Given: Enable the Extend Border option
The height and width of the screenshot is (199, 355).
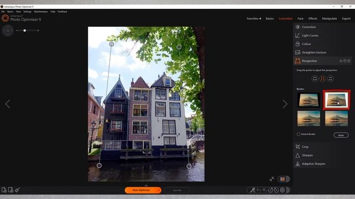Looking at the screenshot, I should pyautogui.click(x=298, y=134).
